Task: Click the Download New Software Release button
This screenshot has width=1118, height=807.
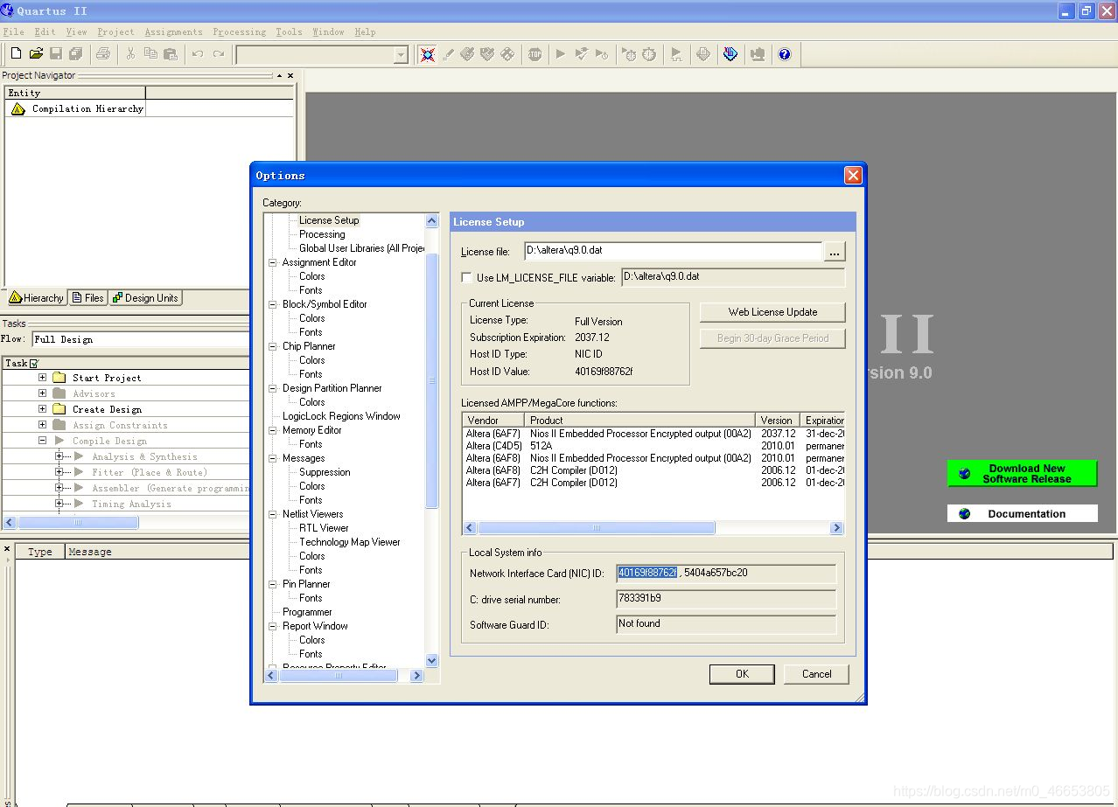Action: coord(1022,474)
